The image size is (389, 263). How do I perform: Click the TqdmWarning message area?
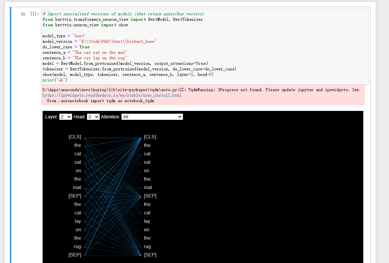(195, 95)
